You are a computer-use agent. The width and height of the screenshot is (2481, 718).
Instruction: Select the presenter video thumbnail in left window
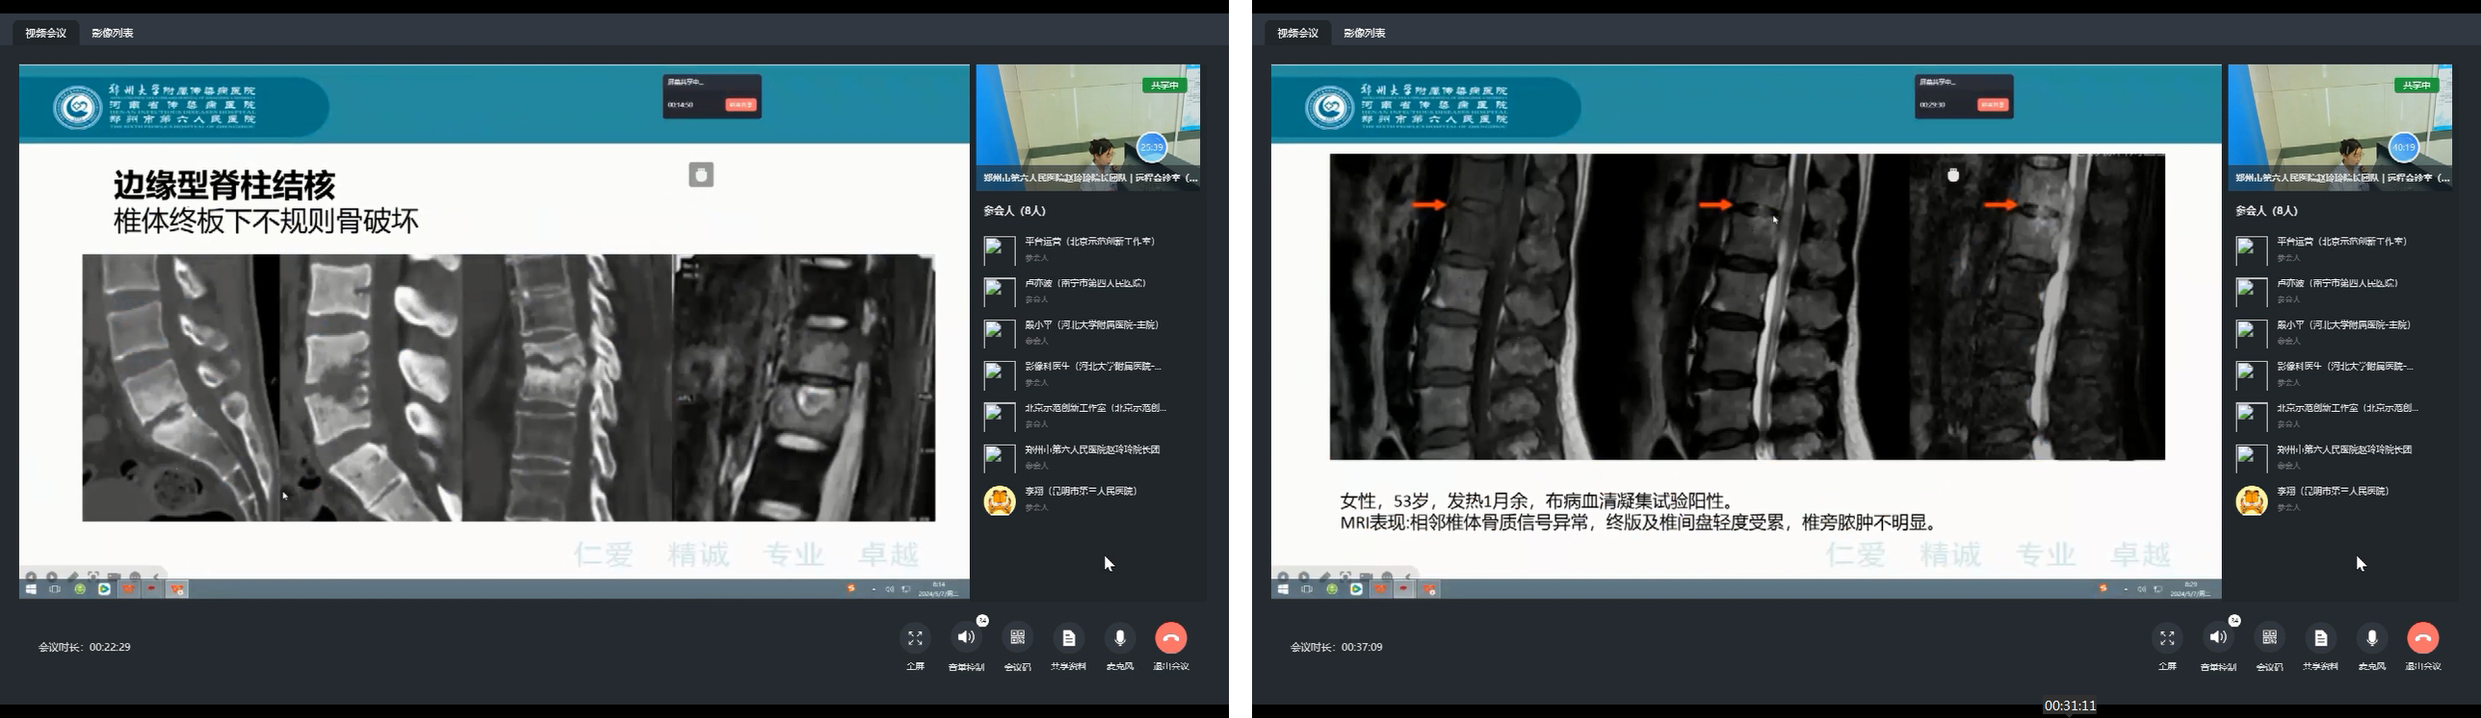1088,127
